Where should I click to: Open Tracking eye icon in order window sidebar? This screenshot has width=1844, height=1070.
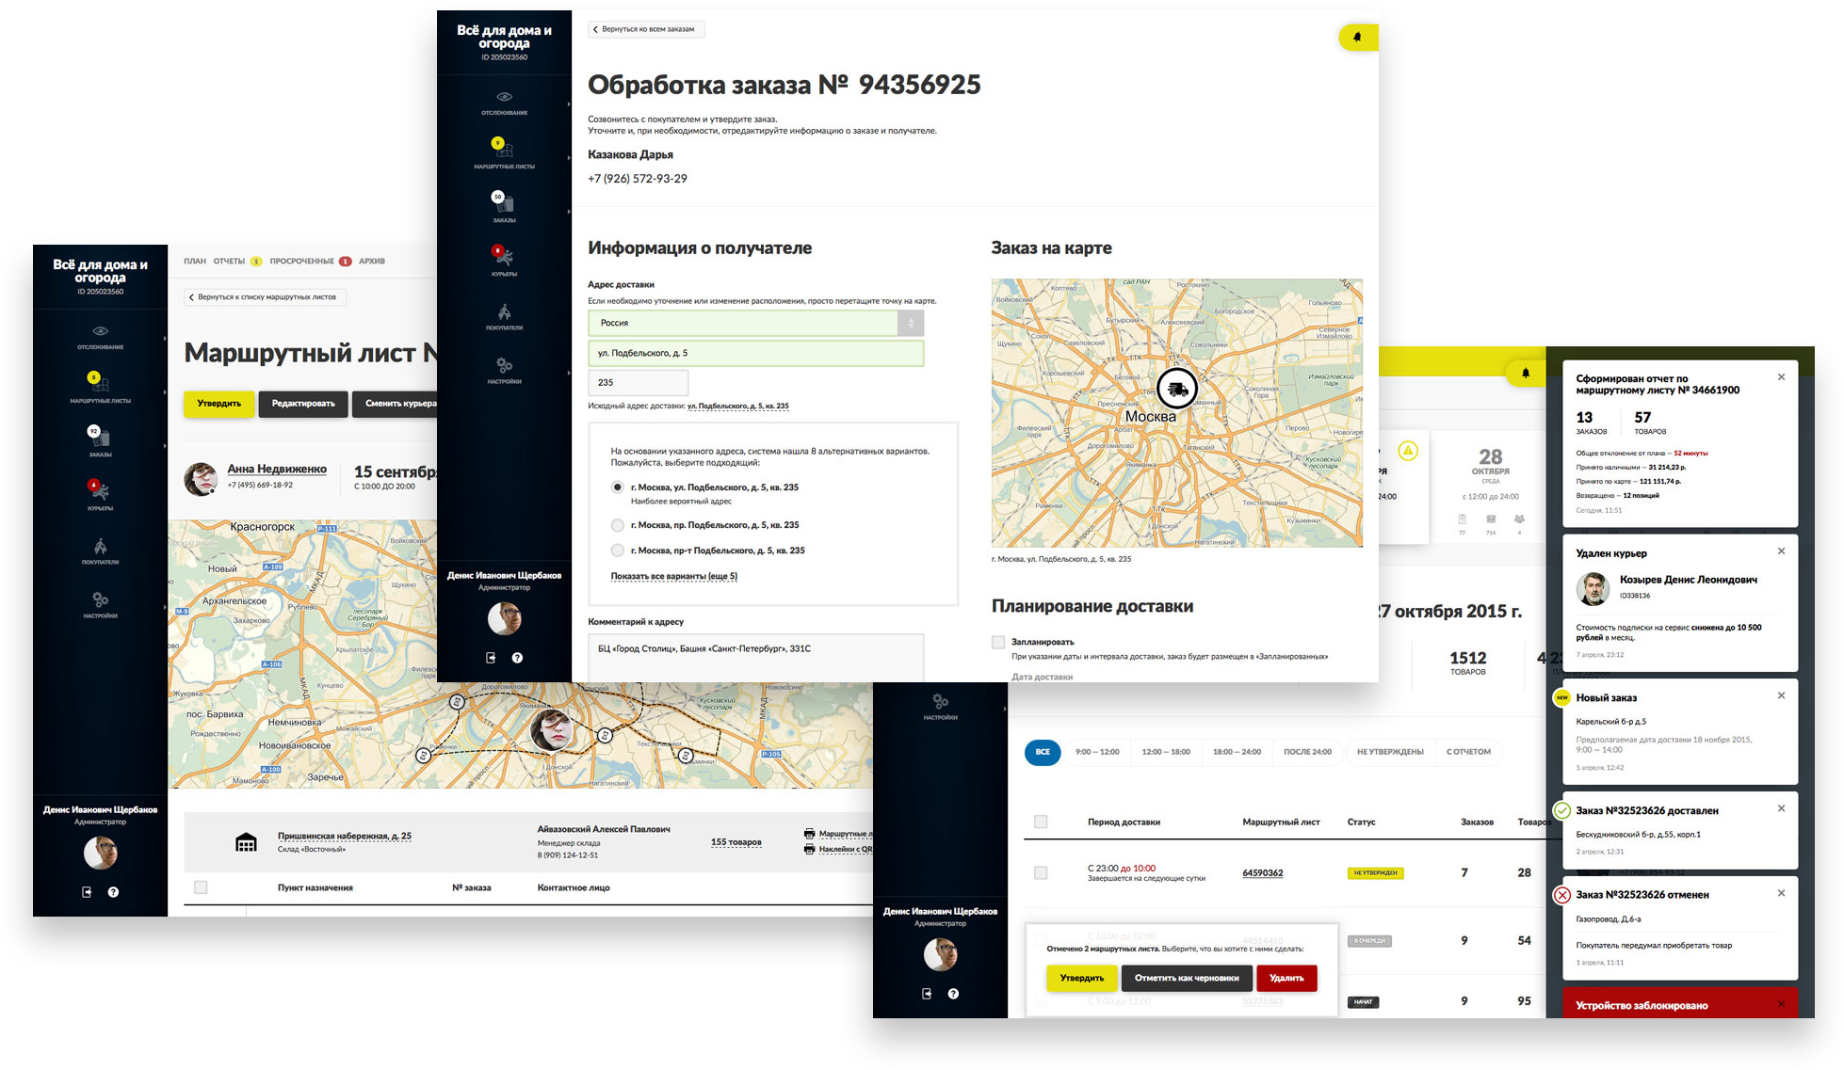(x=504, y=97)
